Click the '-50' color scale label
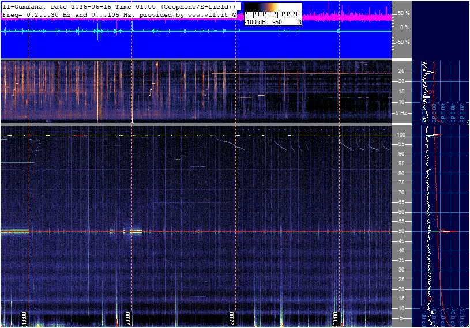 (277, 22)
